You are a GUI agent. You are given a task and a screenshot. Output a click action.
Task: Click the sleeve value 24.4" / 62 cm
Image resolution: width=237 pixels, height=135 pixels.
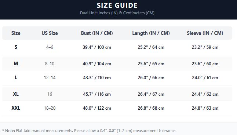205,94
